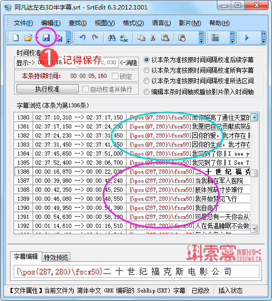Open the 格式(O) menu
This screenshot has width=272, height=301.
[133, 23]
